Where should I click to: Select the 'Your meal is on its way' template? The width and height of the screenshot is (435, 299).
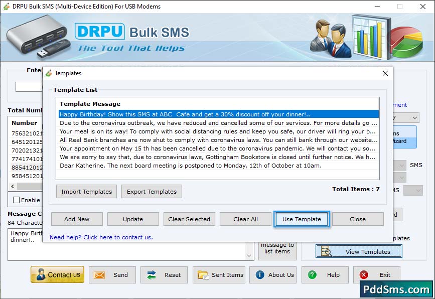[x=219, y=131]
